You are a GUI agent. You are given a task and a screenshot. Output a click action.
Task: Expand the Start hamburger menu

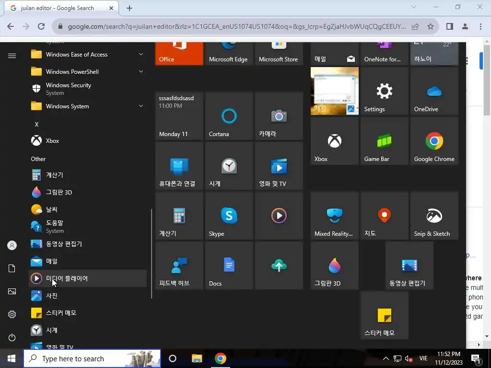[12, 56]
